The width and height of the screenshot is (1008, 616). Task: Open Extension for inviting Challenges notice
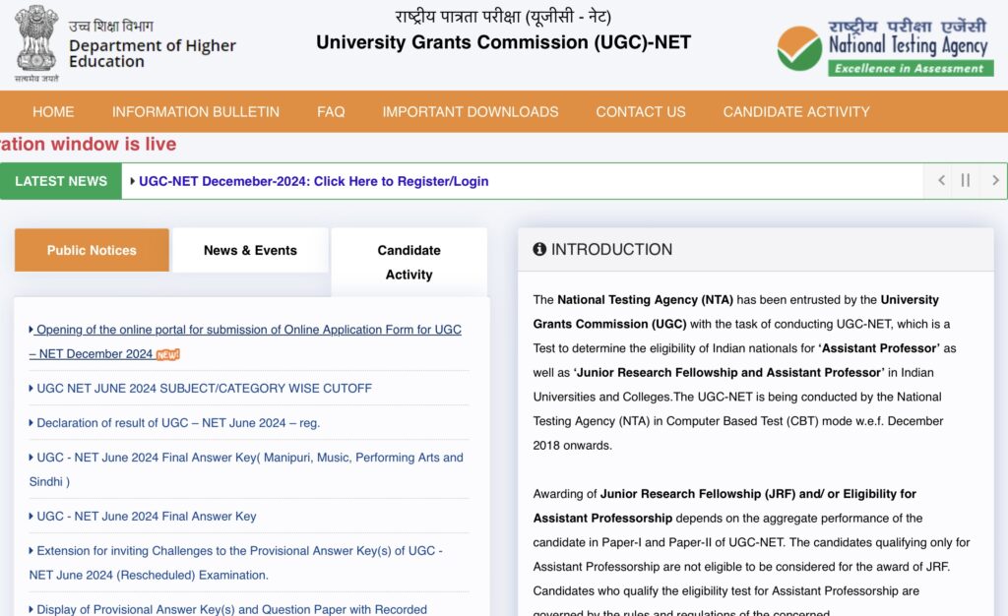pos(236,563)
